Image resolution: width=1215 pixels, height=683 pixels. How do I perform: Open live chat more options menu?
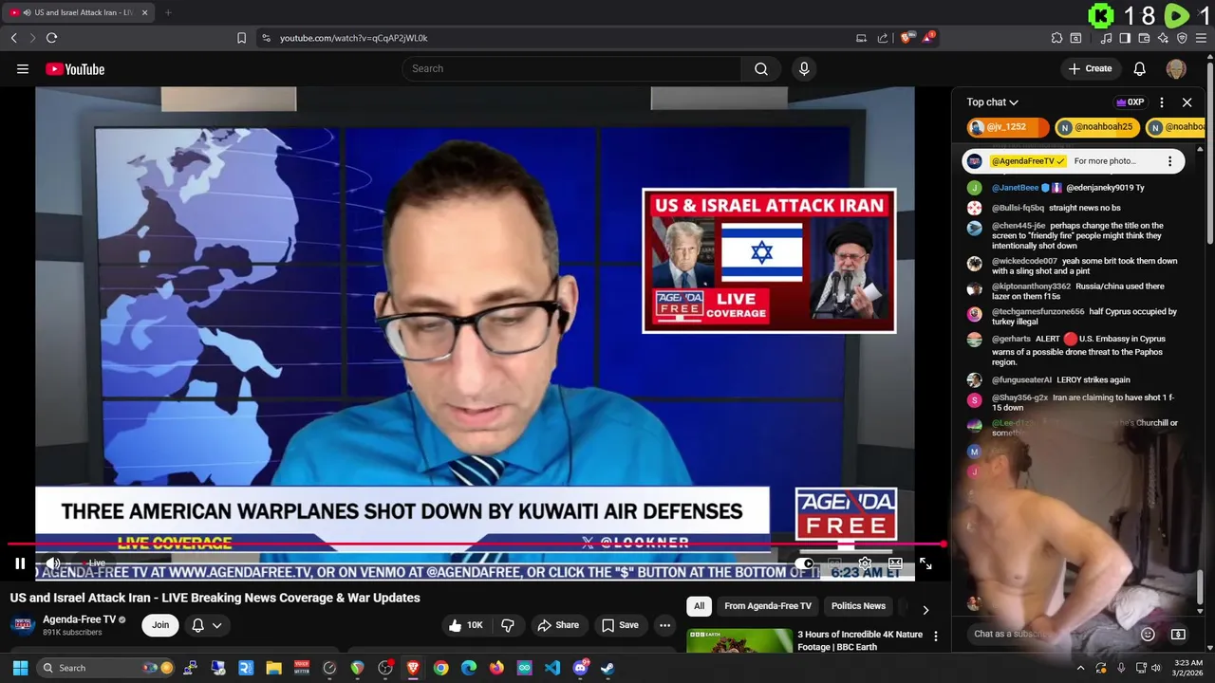pos(1162,102)
